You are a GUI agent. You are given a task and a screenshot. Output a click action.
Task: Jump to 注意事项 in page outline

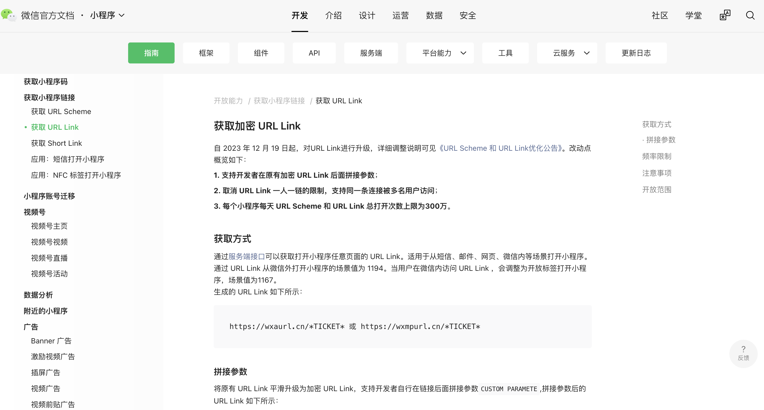pos(657,173)
